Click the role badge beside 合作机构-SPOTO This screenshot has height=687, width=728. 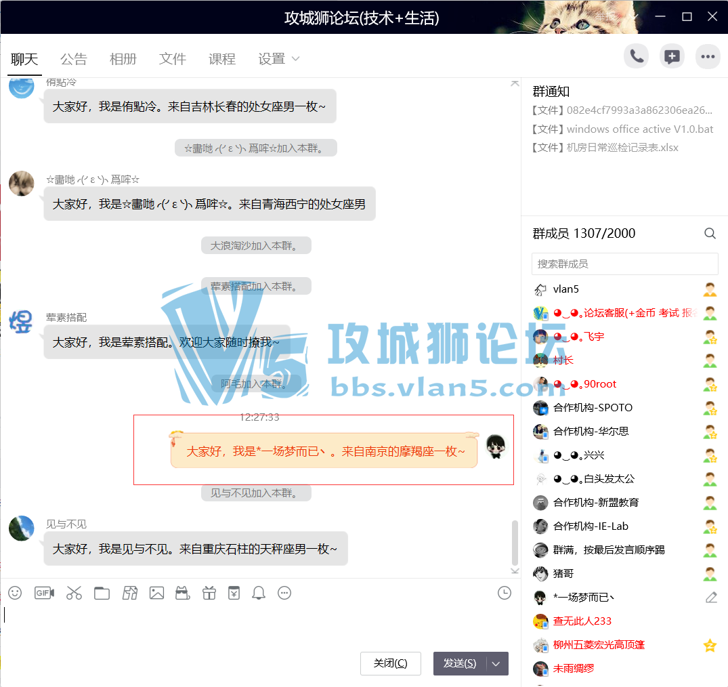point(710,408)
